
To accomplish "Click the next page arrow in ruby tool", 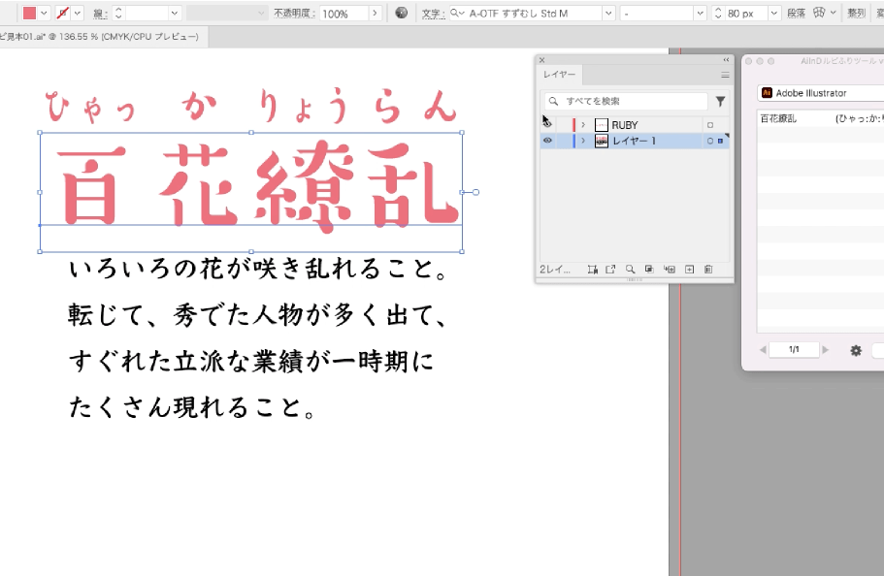I will (825, 350).
